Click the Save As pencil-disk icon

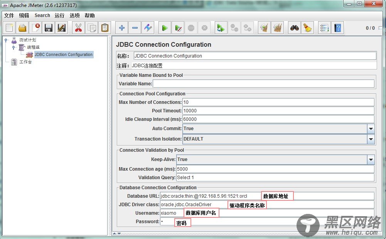pos(62,27)
